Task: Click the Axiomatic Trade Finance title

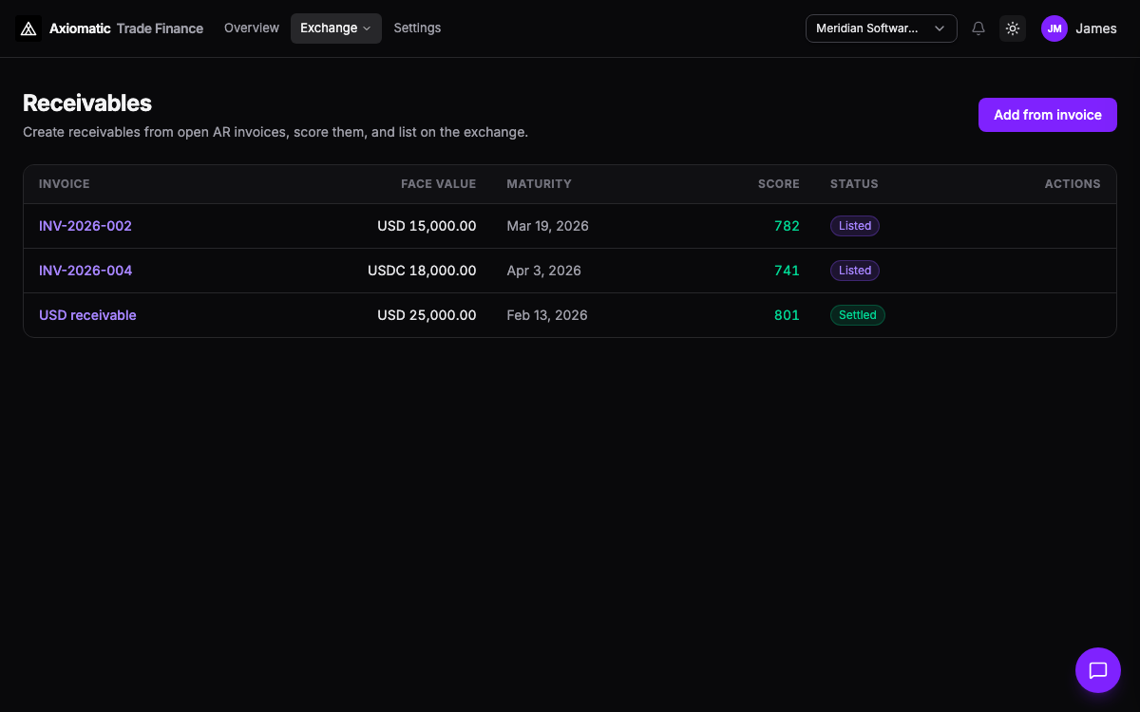Action: [x=126, y=28]
